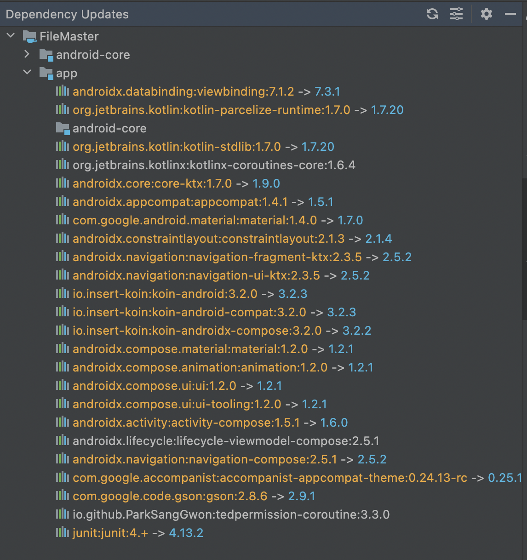
Task: Select the nested android-core item under app
Action: coord(109,128)
